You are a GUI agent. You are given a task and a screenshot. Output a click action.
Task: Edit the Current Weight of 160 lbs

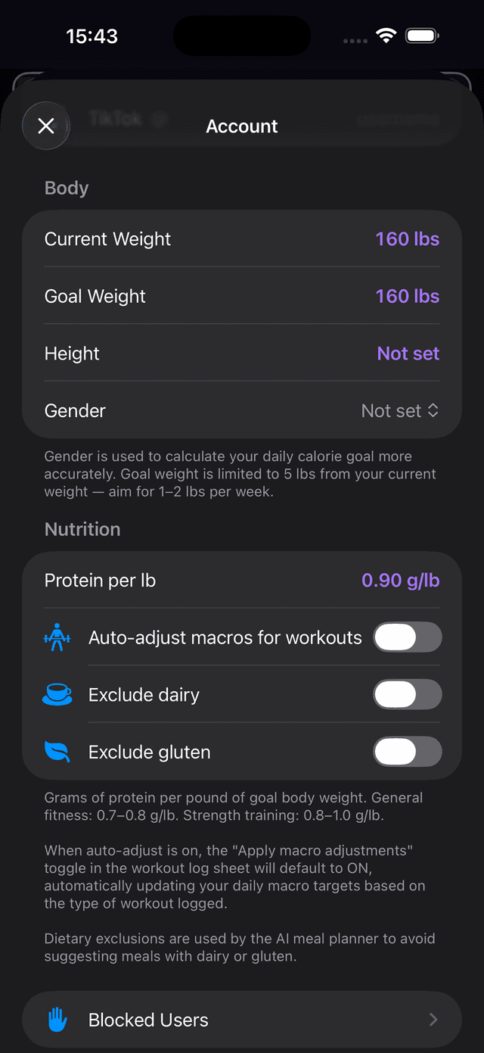407,238
